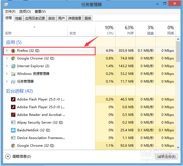Open the 文件(F) menu
The height and width of the screenshot is (166, 183).
coord(10,12)
